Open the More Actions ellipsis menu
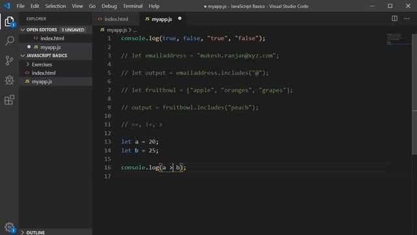Screen dimensions: 417x235 (407, 18)
